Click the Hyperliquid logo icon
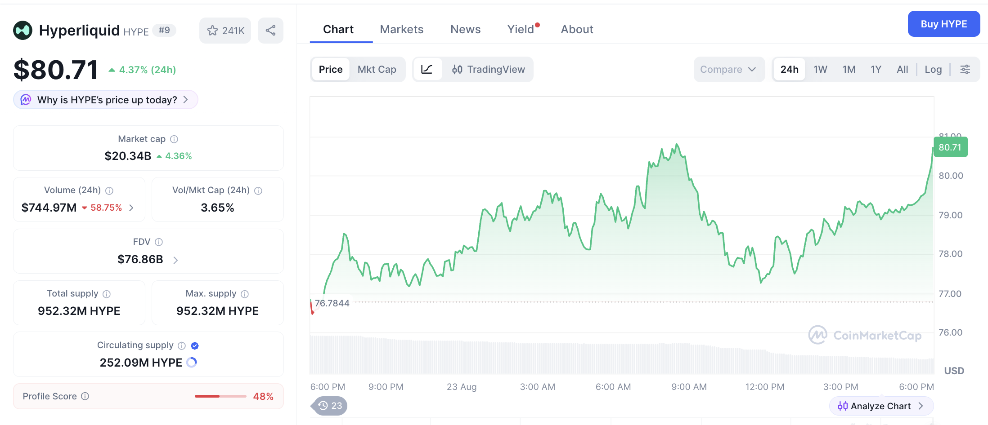Image resolution: width=988 pixels, height=425 pixels. click(23, 31)
